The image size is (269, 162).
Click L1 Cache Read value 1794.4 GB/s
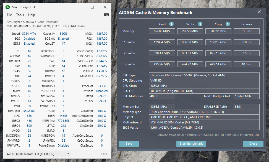pos(162,42)
